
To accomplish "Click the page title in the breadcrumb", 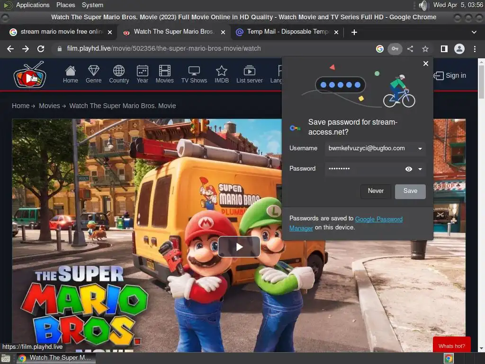I will coord(123,106).
